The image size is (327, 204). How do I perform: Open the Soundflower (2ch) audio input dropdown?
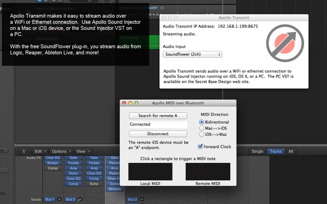193,54
